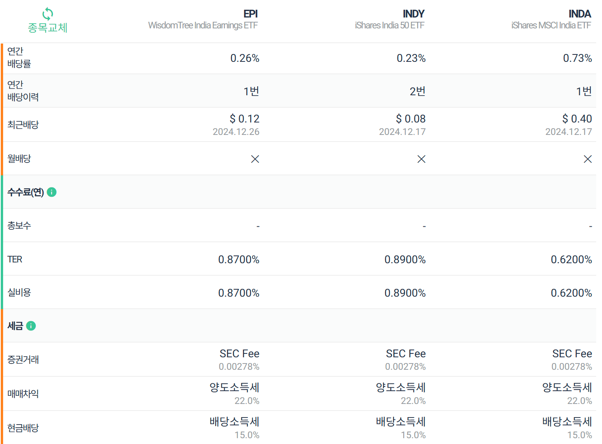602x444 pixels.
Task: Select the 연간 배당률 row label
Action: click(x=19, y=58)
